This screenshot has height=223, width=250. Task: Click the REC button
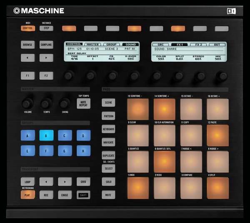tap(46, 195)
